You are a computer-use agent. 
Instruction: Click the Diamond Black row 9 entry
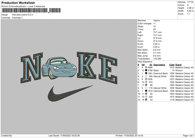tap(165, 91)
